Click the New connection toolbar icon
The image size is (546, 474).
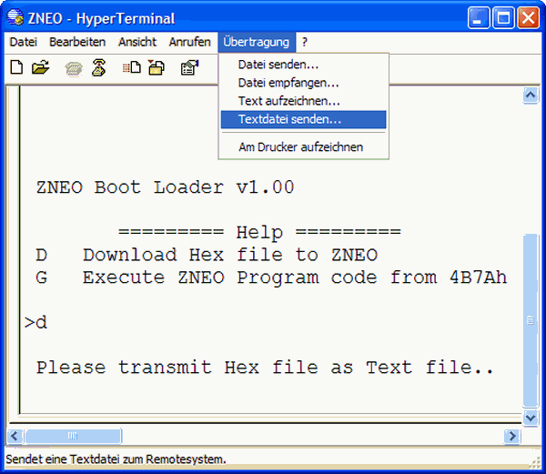16,67
